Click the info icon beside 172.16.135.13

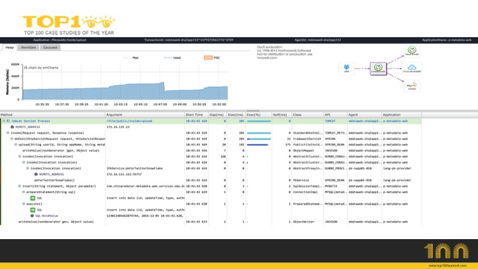(x=12, y=127)
